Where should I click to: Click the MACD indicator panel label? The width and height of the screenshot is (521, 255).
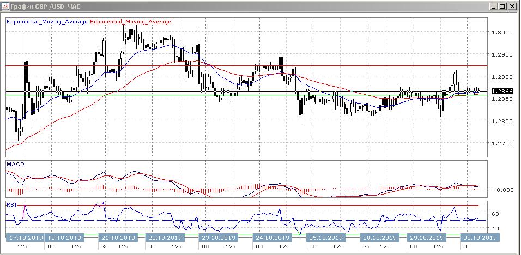tap(15, 164)
